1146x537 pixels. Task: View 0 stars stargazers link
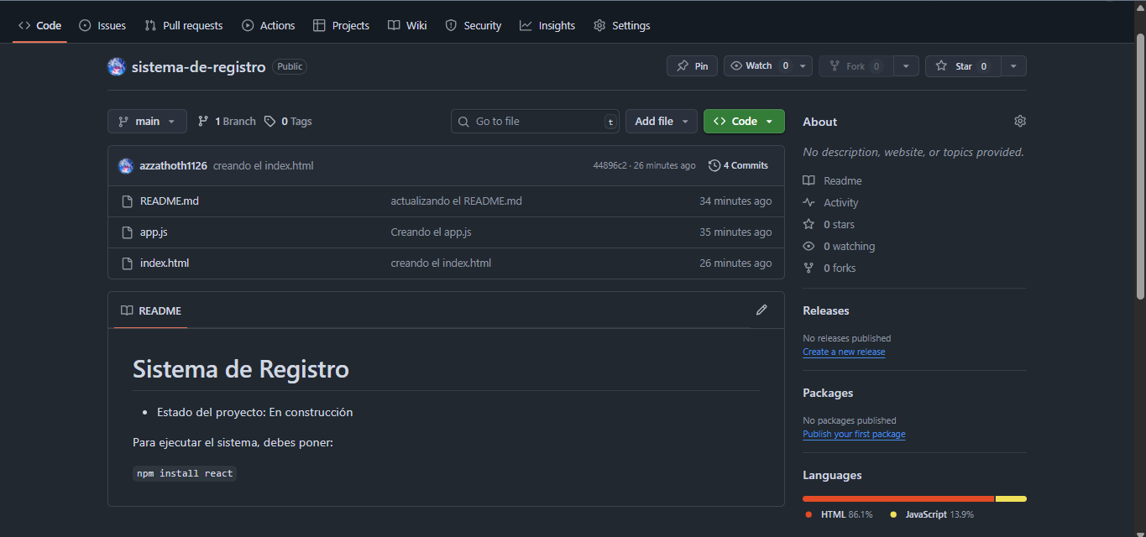(829, 224)
